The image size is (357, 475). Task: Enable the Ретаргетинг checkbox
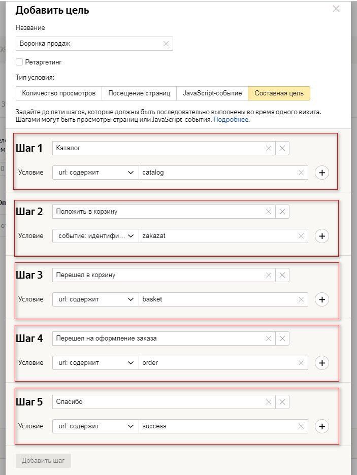[19, 62]
